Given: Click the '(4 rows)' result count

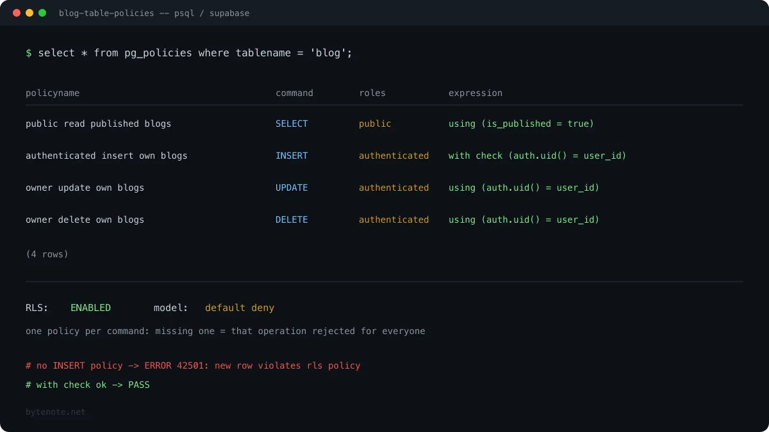Looking at the screenshot, I should tap(47, 254).
